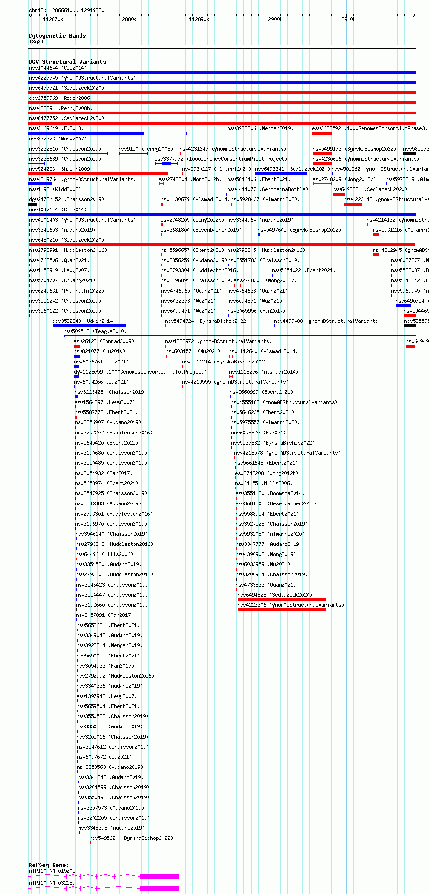Click nsv4555168 (gnomADStructuralVariants) label
429x894 pixels.
pyautogui.click(x=284, y=402)
